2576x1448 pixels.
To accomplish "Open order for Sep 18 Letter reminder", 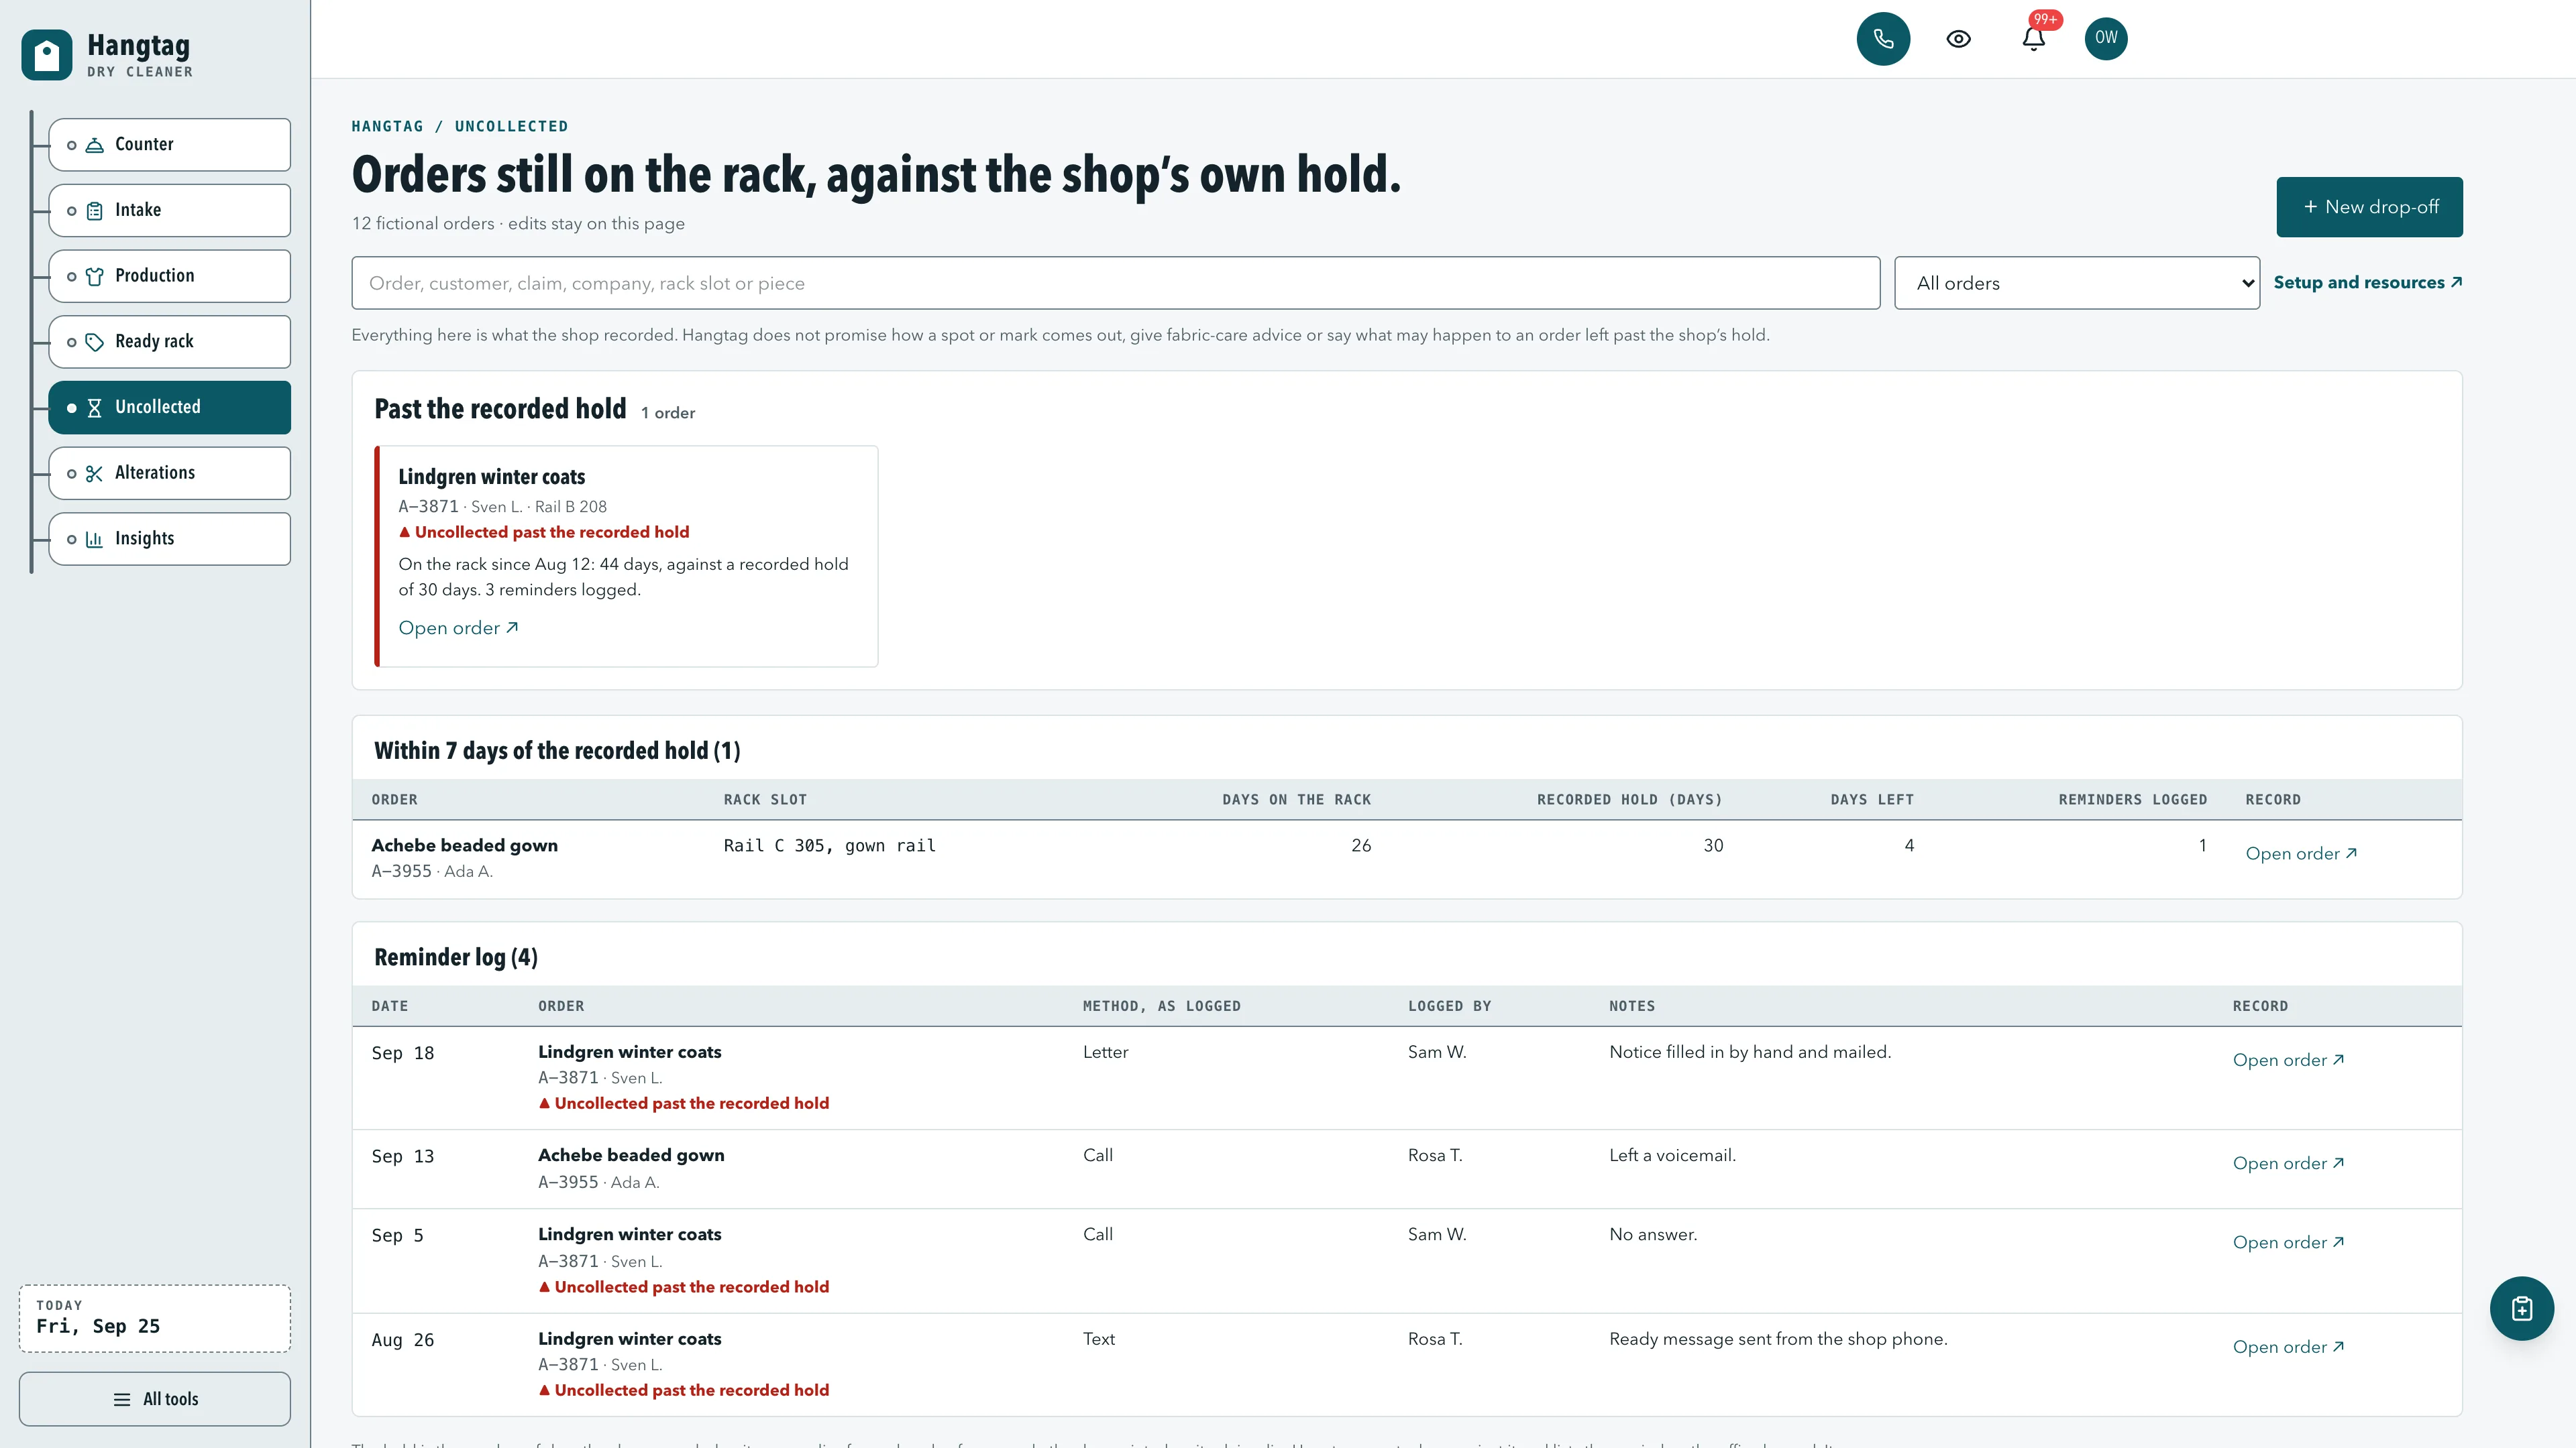I will coord(2288,1061).
